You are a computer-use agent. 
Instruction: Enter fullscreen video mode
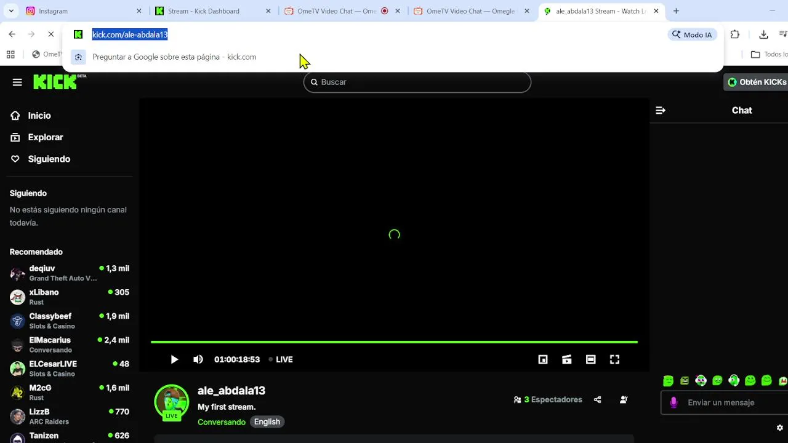(x=614, y=359)
